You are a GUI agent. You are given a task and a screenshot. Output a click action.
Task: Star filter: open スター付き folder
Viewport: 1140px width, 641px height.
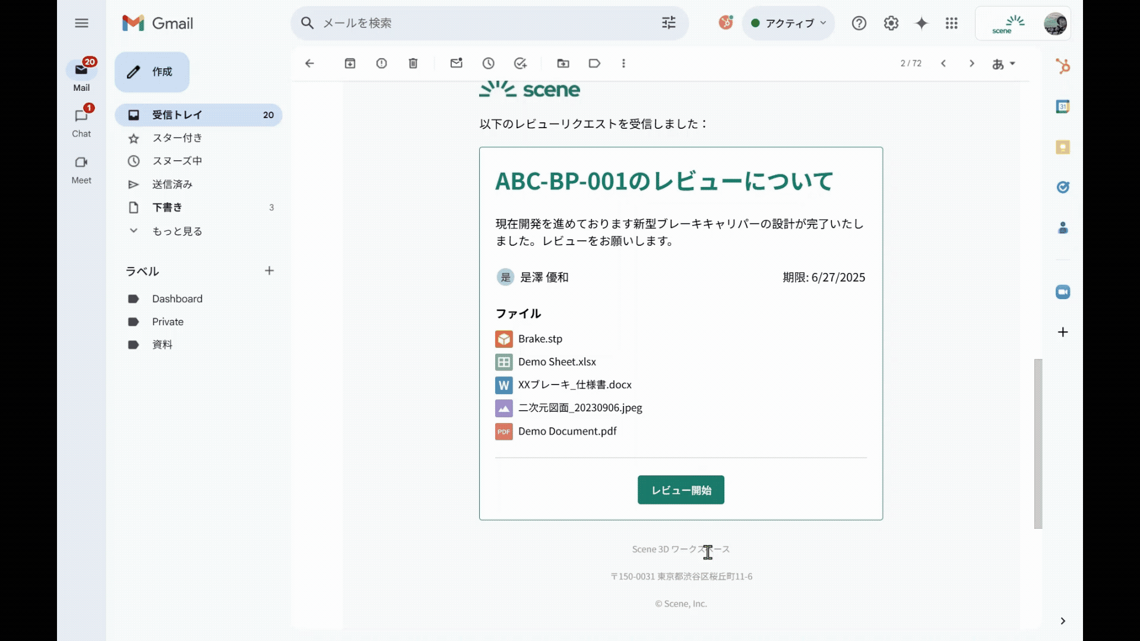(x=177, y=138)
